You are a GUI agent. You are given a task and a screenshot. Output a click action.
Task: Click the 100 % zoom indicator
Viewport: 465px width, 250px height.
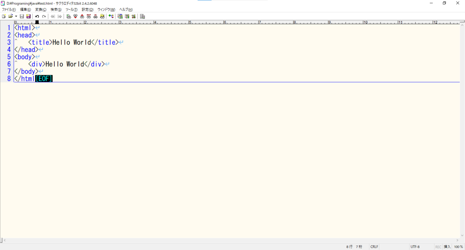pyautogui.click(x=458, y=247)
